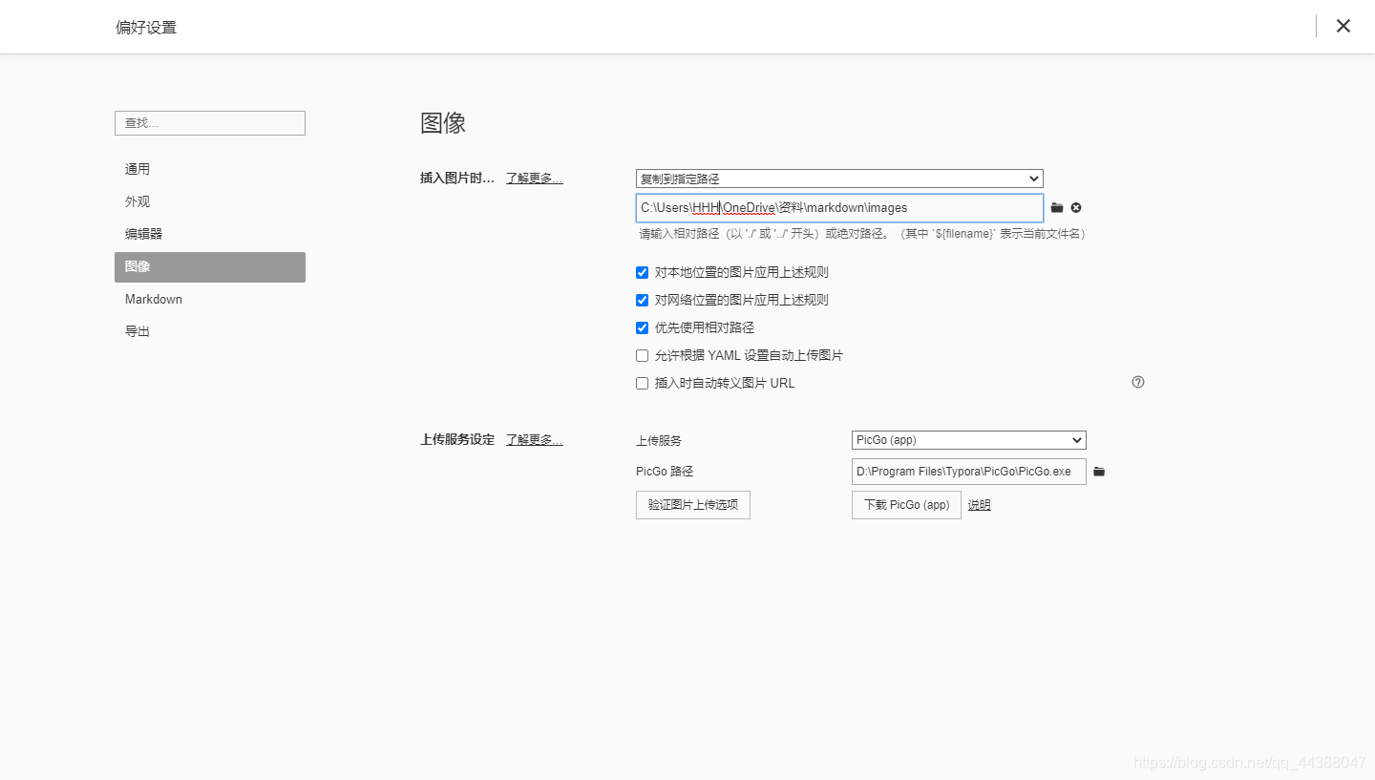Toggle apply rules to local images

[x=642, y=272]
